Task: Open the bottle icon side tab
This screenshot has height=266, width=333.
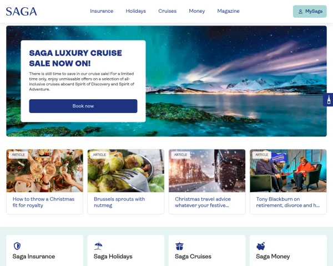Action: (x=329, y=100)
